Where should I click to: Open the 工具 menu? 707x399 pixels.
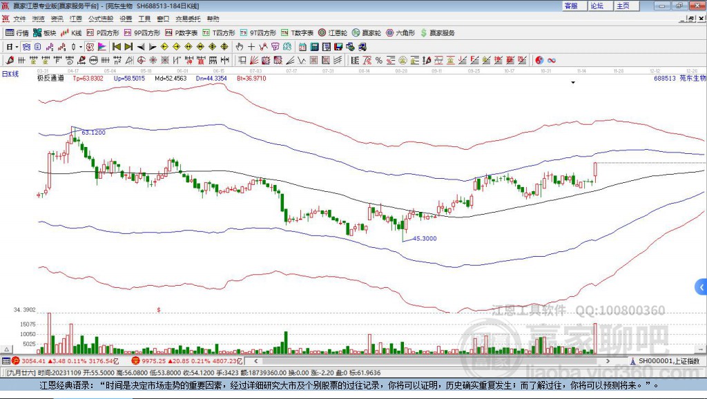(x=144, y=19)
